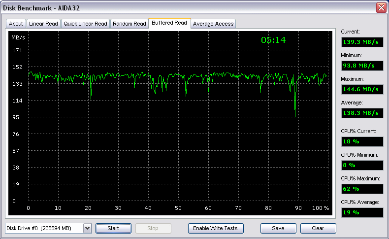
Task: Click the elapsed time 05:14 in the graph
Action: (x=273, y=40)
